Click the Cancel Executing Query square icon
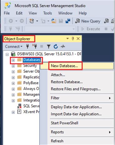115x145 pixels. (x=106, y=29)
